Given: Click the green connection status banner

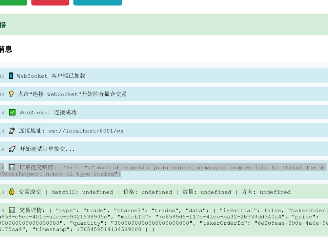Looking at the screenshot, I should tap(164, 25).
